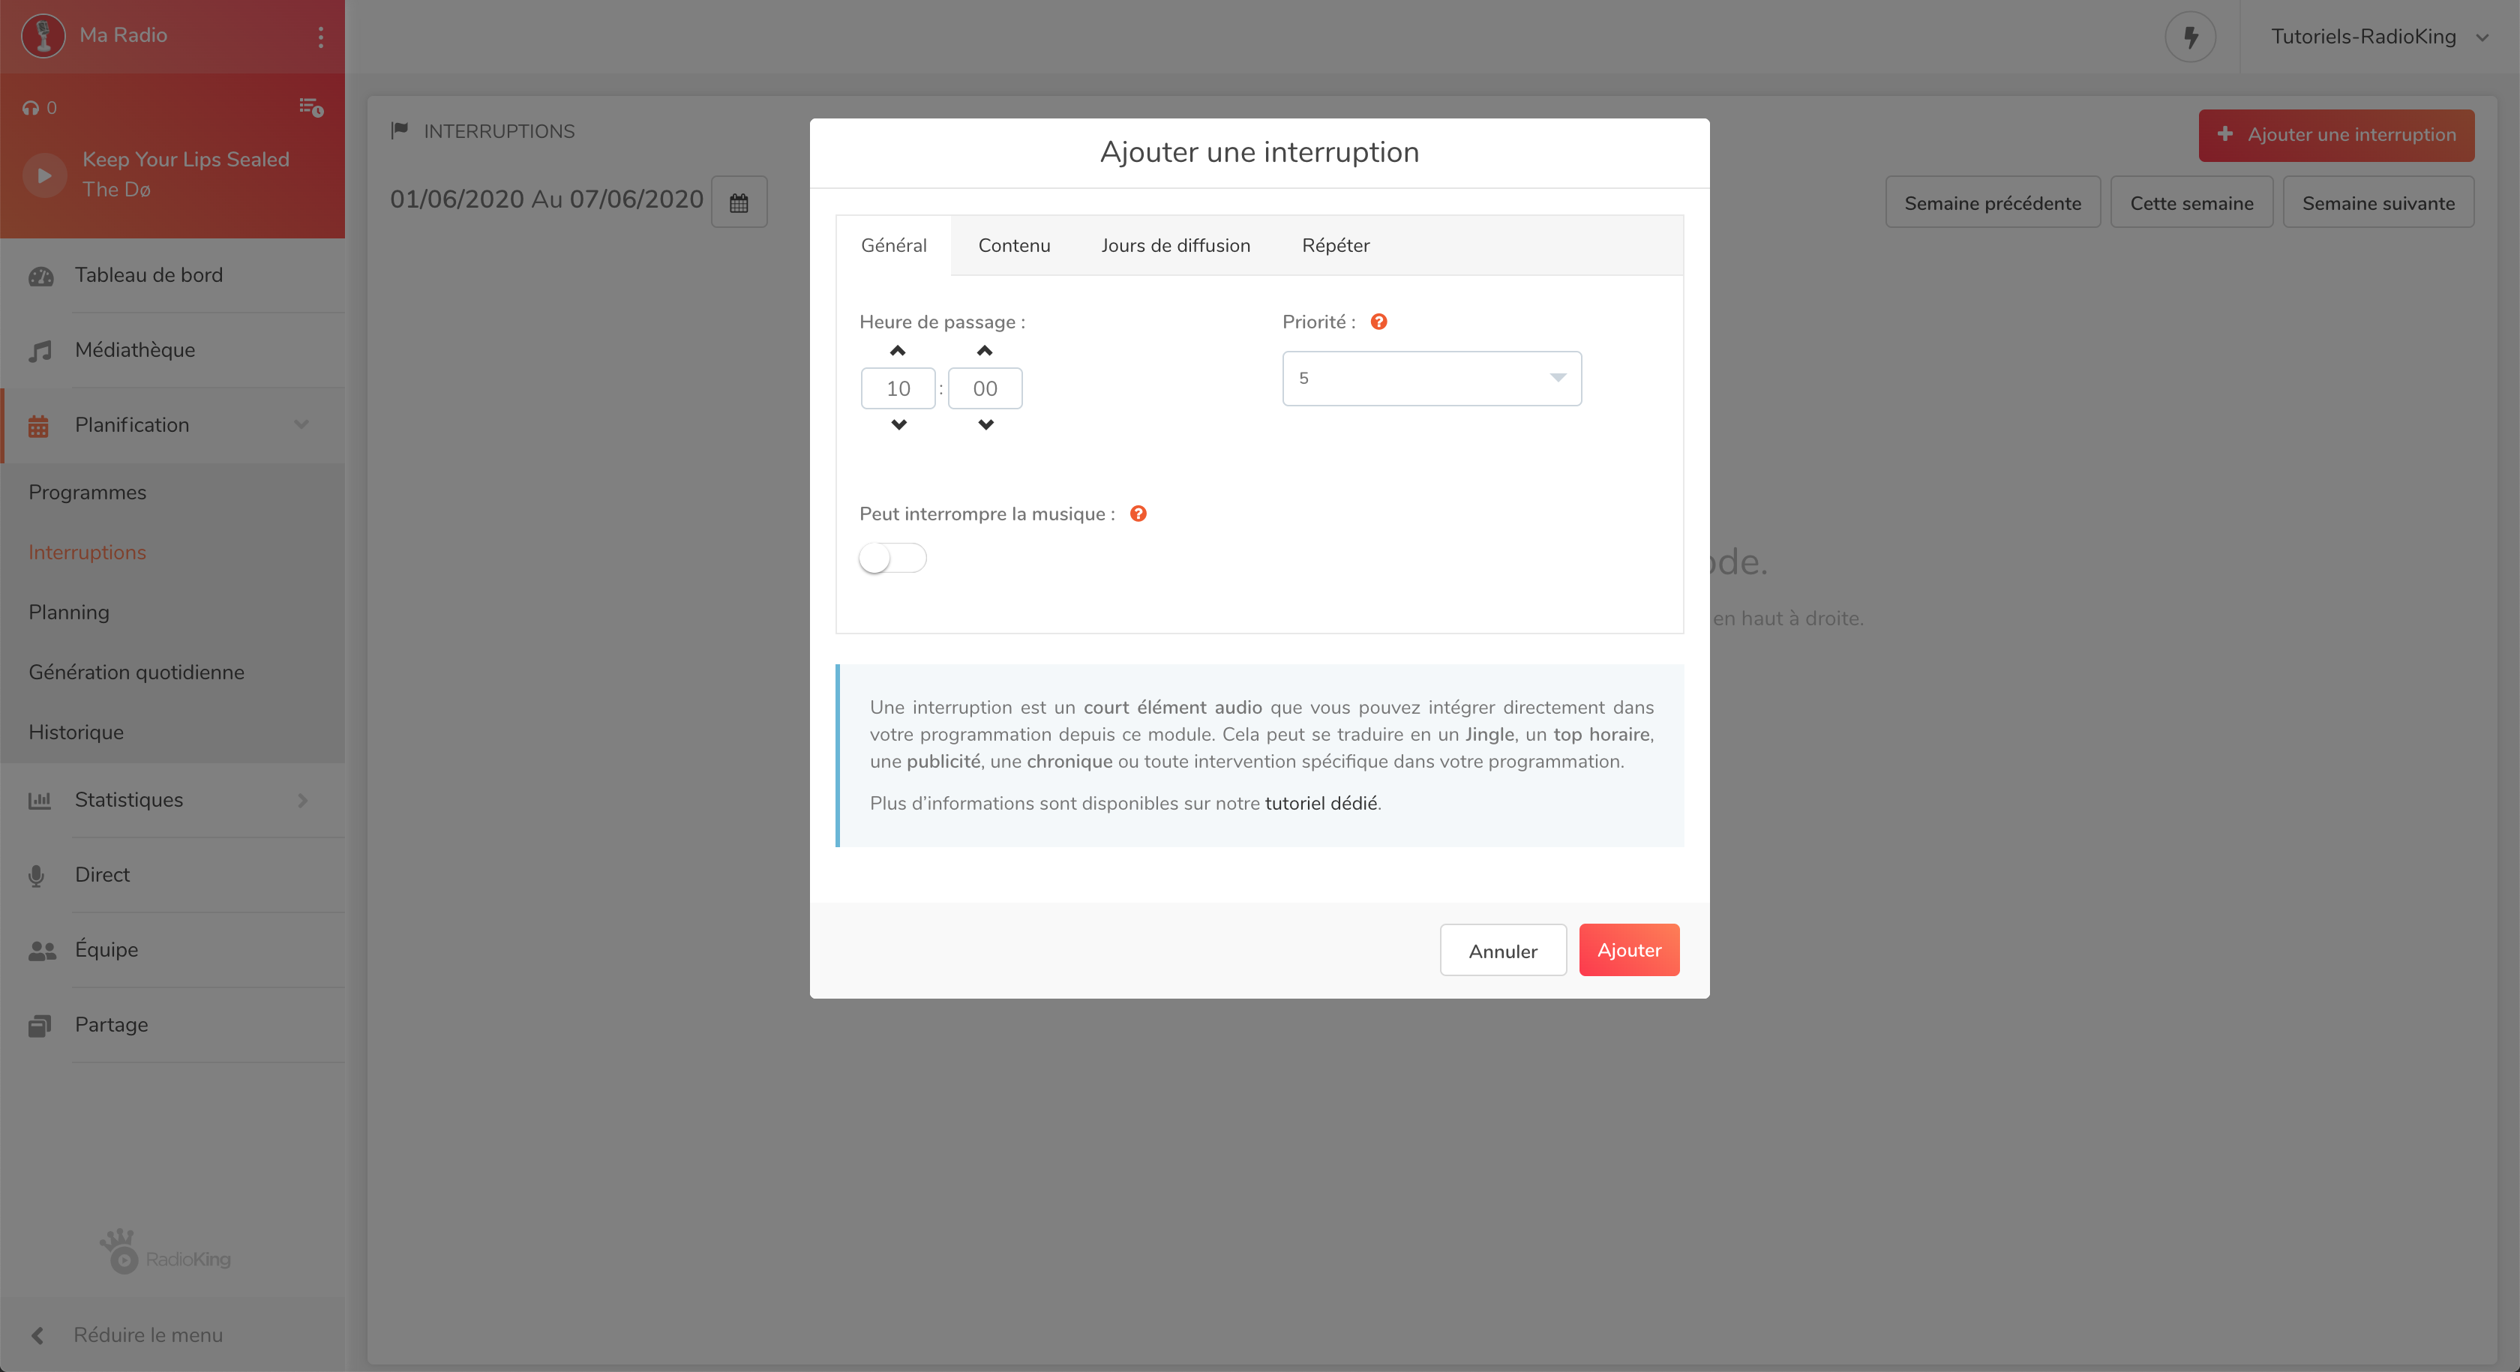
Task: Click the Direct microphone icon in sidebar
Action: [x=37, y=875]
